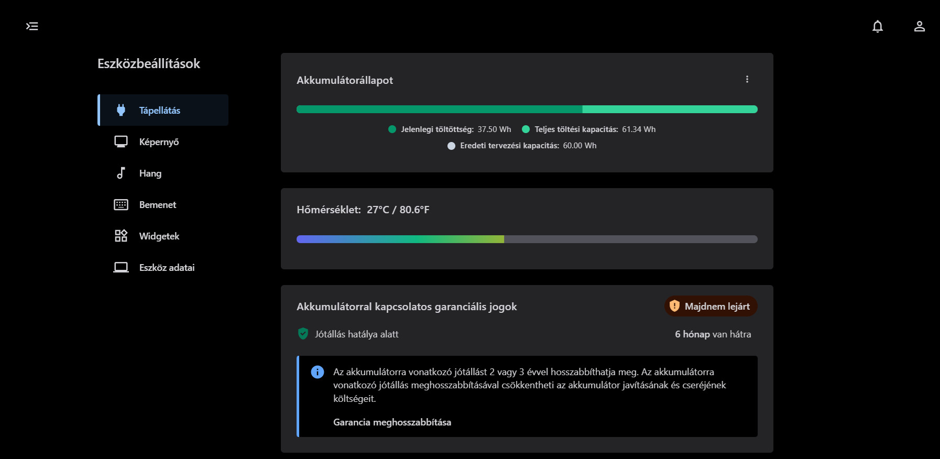Click the green shield warranty icon
940x459 pixels.
[303, 334]
